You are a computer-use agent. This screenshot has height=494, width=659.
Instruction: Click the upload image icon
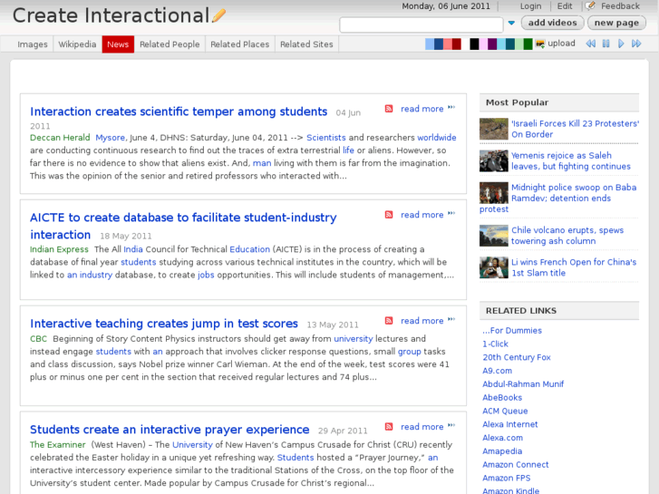click(541, 44)
